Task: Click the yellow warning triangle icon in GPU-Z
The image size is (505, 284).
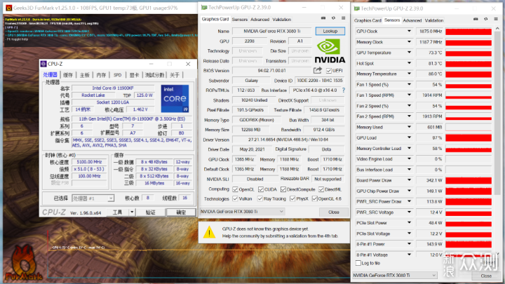Action: (209, 232)
